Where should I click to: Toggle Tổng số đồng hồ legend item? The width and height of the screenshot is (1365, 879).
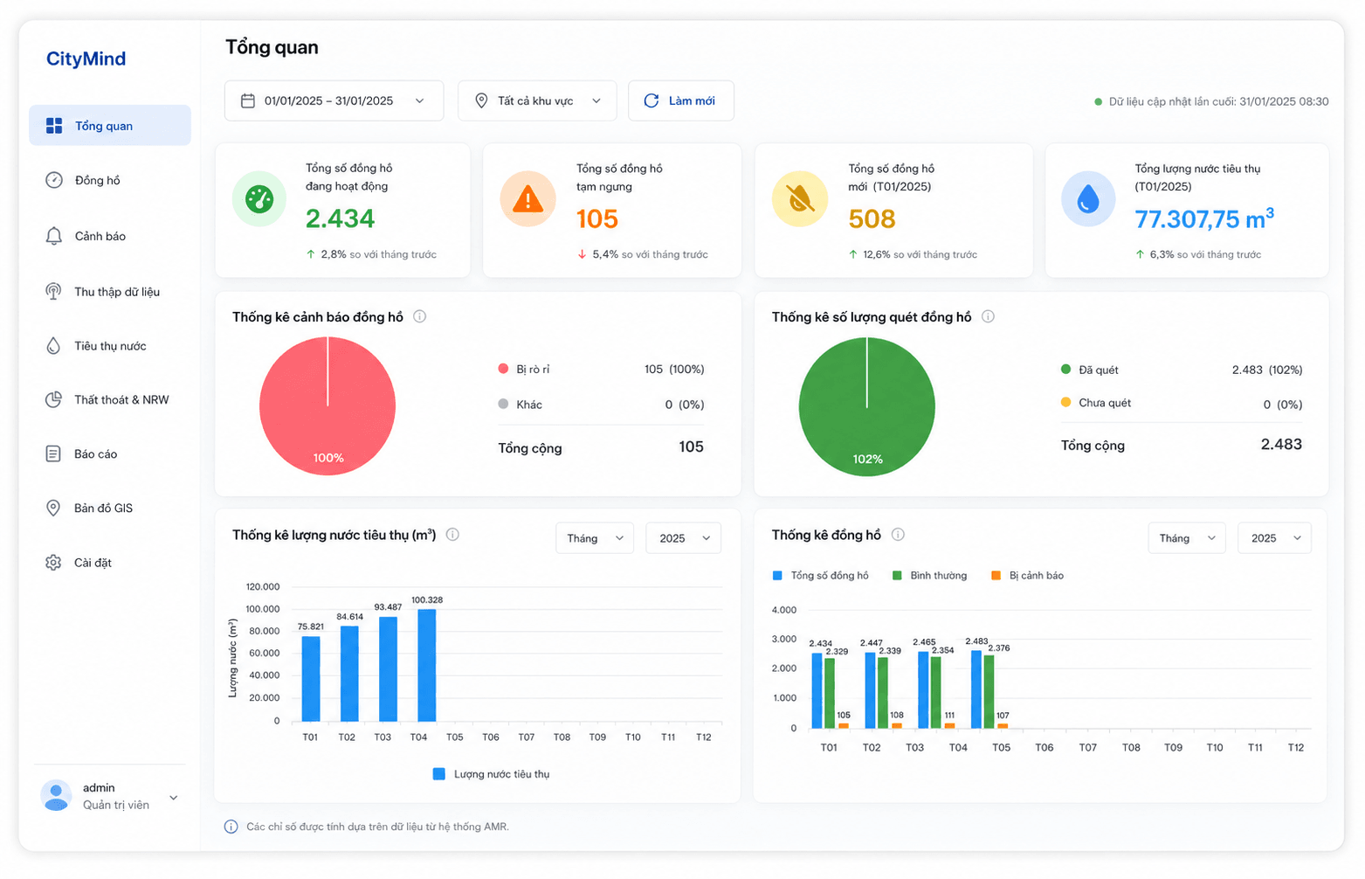pyautogui.click(x=821, y=576)
